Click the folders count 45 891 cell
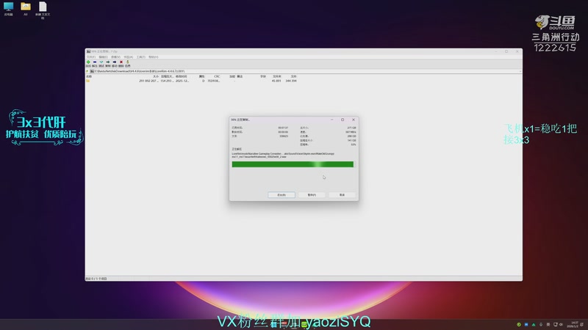This screenshot has height=330, width=588. click(276, 81)
